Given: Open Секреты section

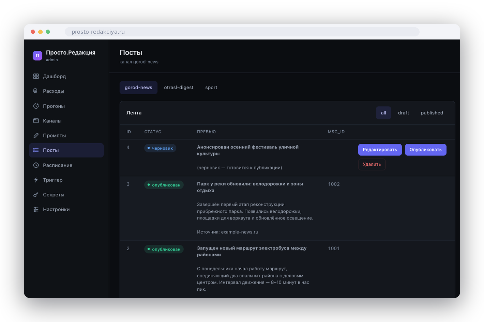Looking at the screenshot, I should (x=66, y=195).
